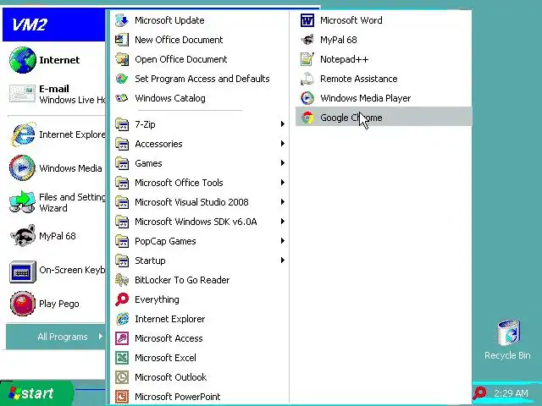The image size is (542, 406).
Task: Click the Windows Media Player icon in submenu
Action: tap(307, 98)
